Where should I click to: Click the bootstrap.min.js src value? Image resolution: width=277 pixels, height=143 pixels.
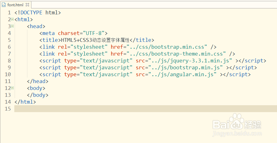185,67
